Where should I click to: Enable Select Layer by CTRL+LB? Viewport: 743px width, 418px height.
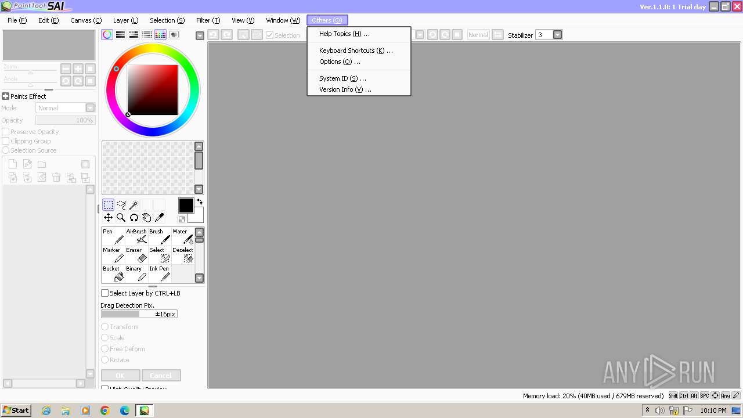click(x=105, y=293)
